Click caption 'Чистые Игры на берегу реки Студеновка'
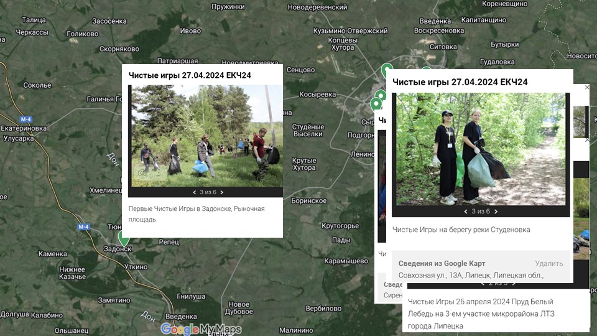Viewport: 597px width, 336px height. (461, 230)
